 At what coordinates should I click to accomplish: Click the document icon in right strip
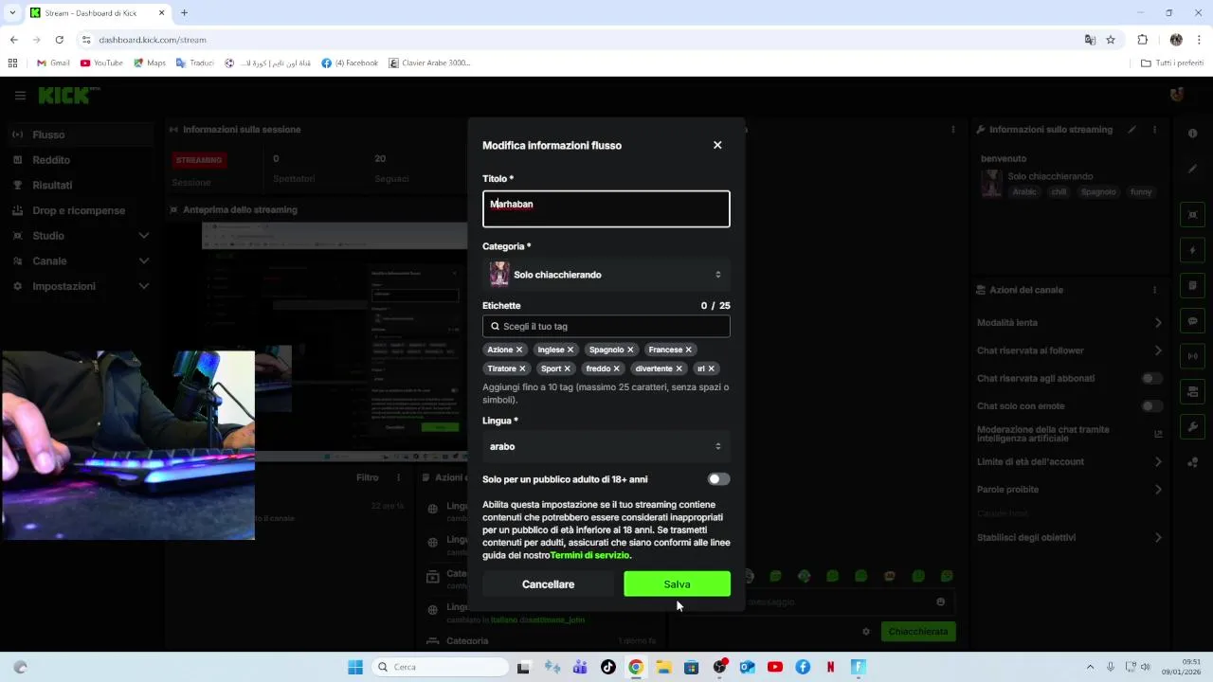[x=1192, y=285]
